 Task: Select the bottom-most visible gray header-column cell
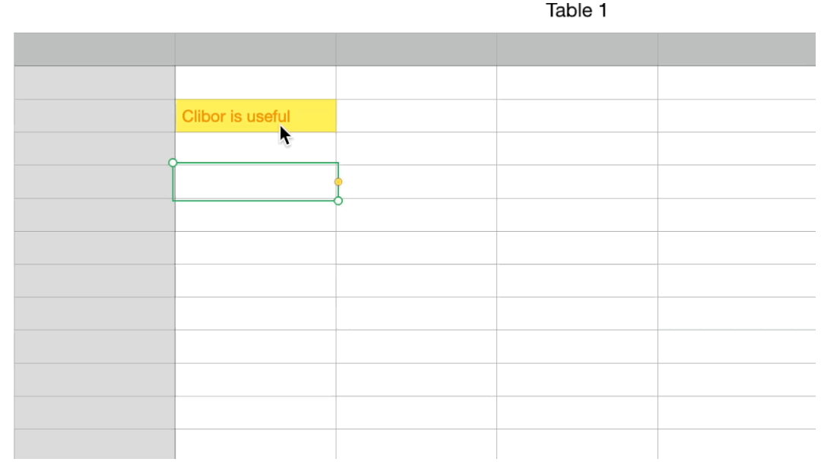[95, 445]
